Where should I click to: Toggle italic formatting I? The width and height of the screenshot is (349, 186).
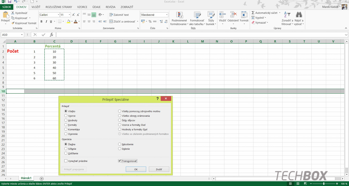(46, 22)
